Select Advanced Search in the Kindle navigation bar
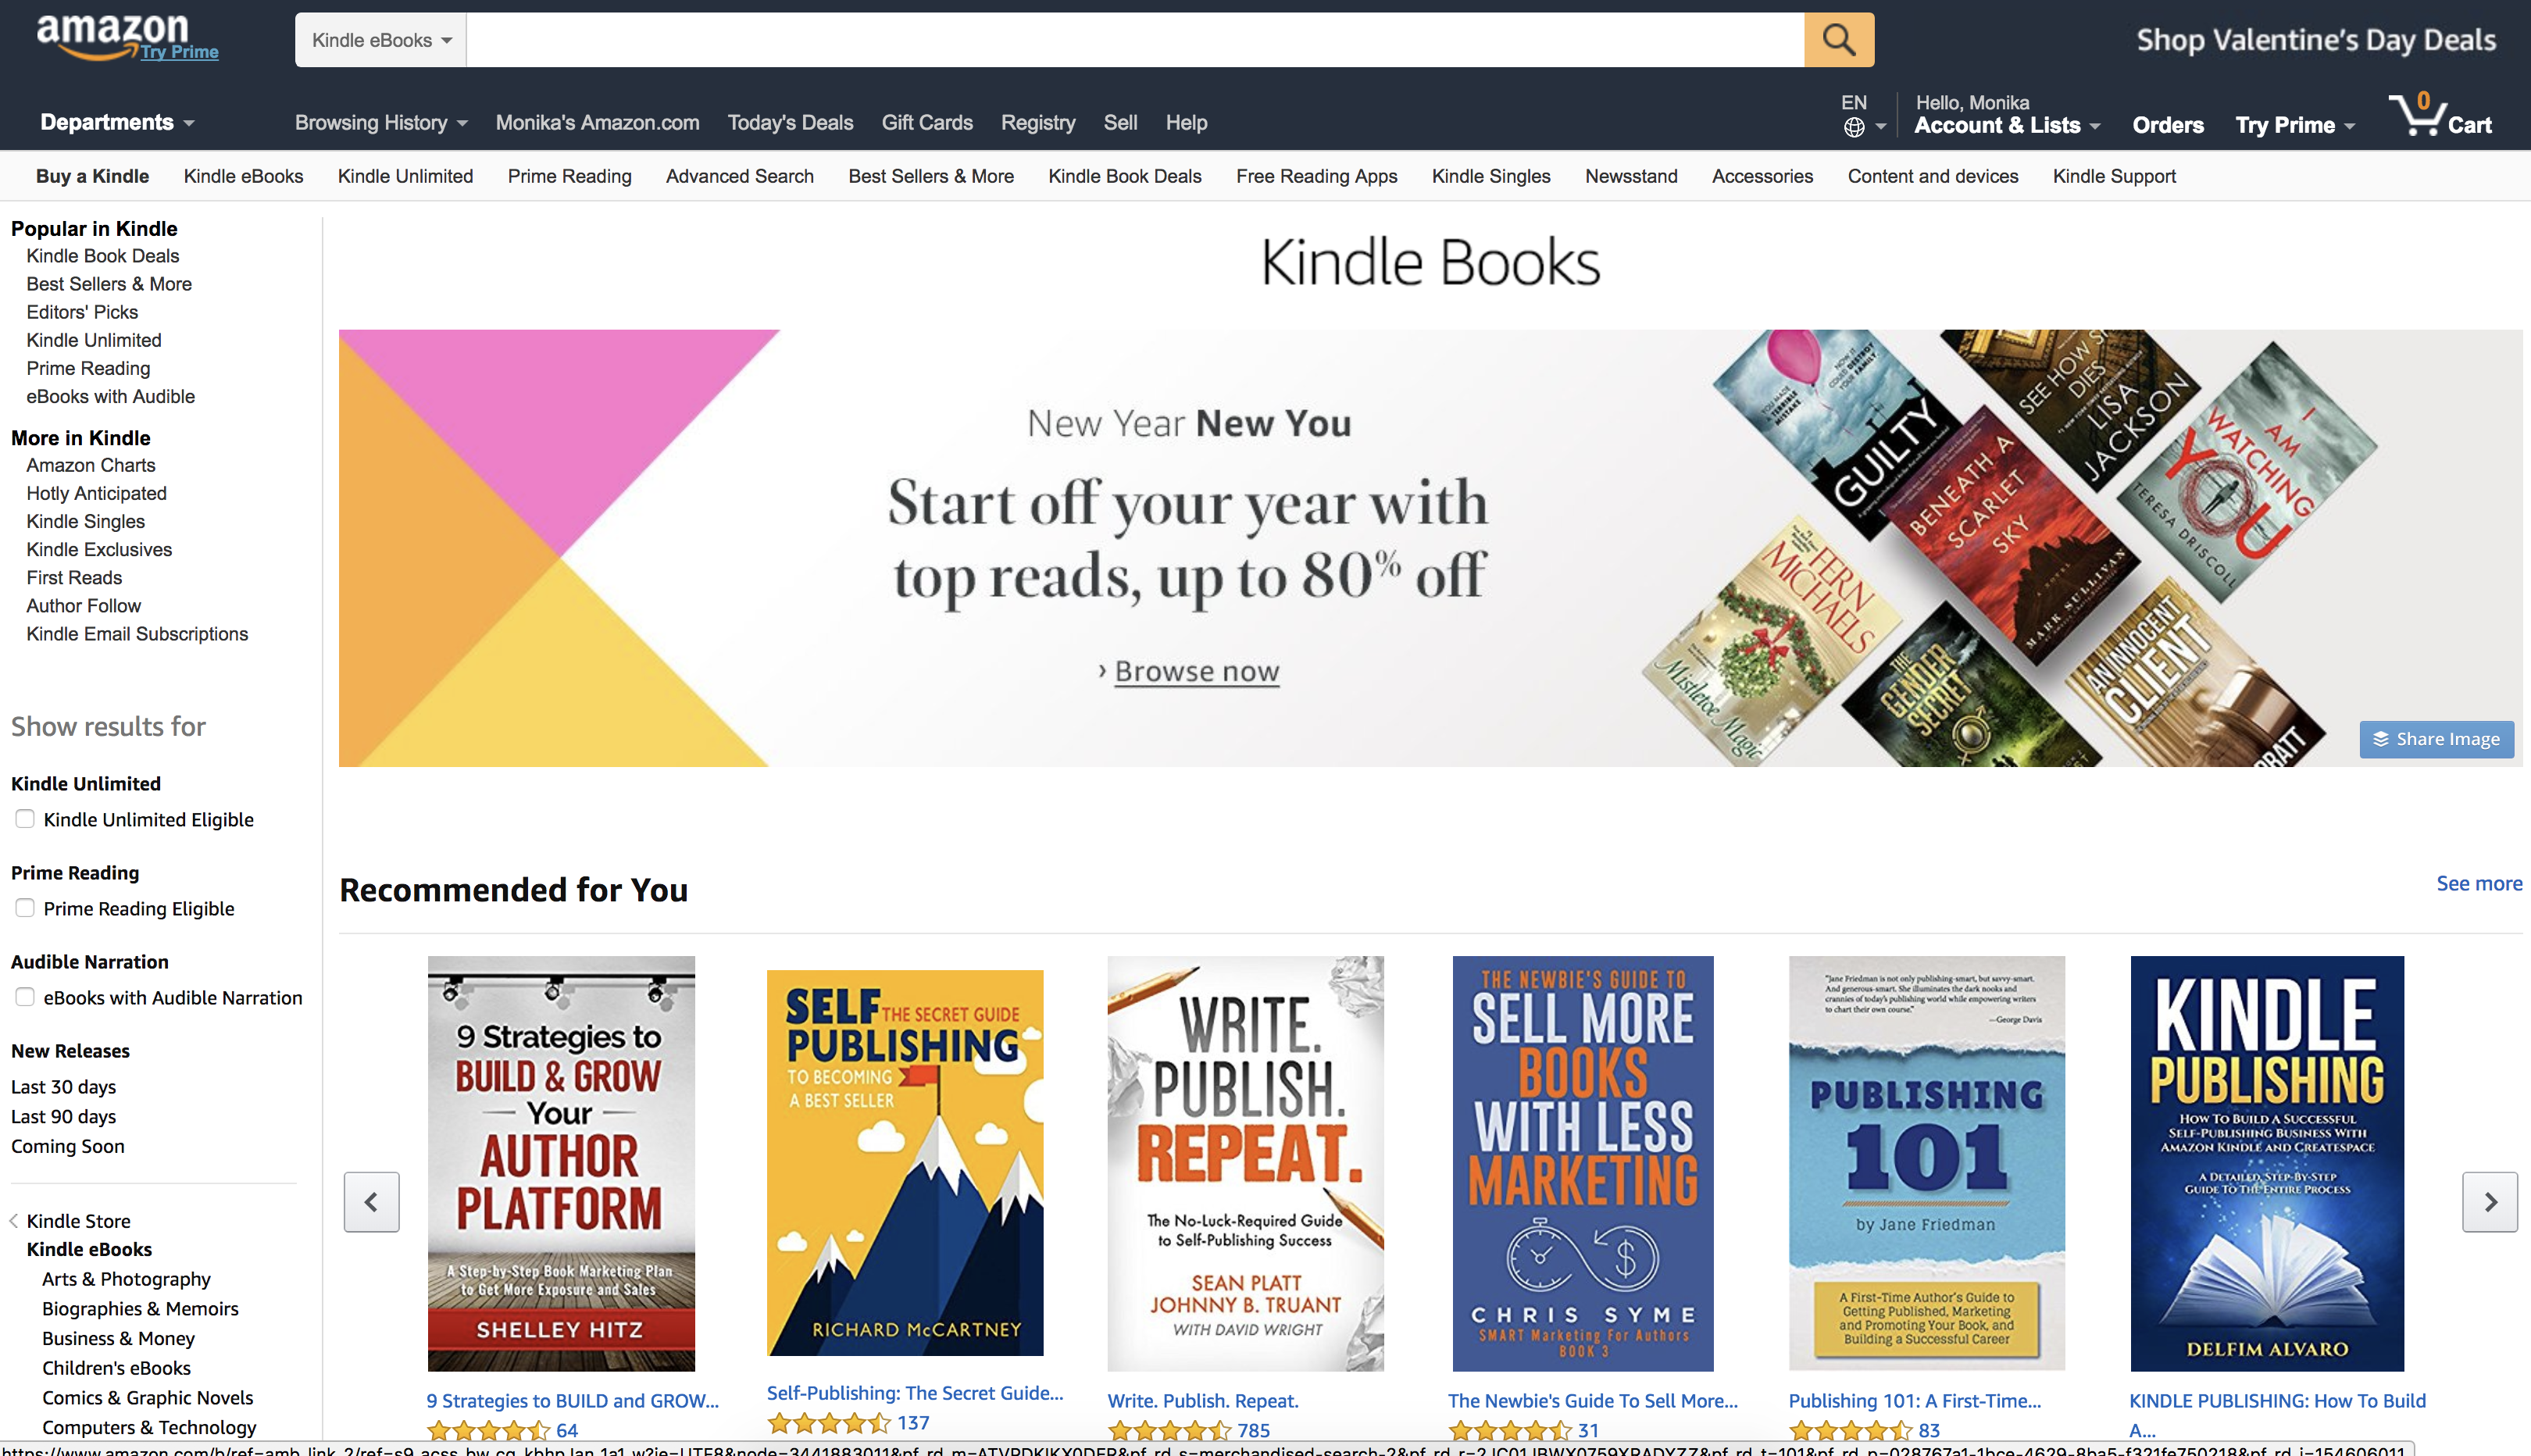This screenshot has width=2531, height=1456. click(x=739, y=176)
